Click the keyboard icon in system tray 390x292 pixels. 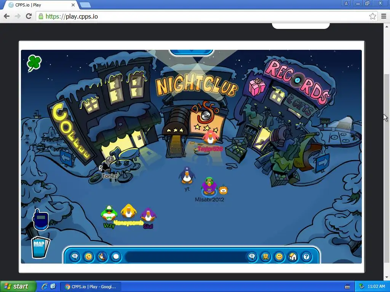347,287
